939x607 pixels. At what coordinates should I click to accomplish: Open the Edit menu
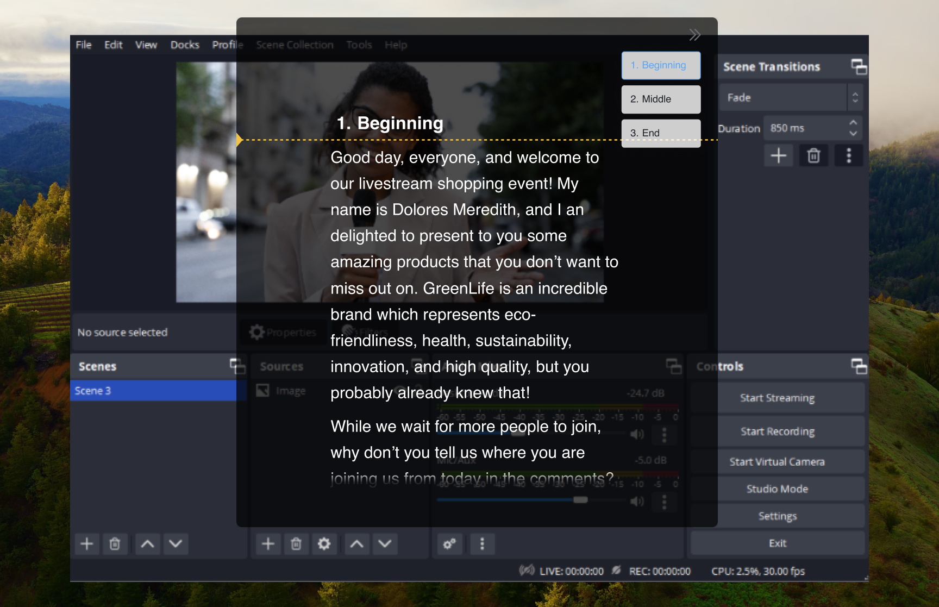pos(114,45)
